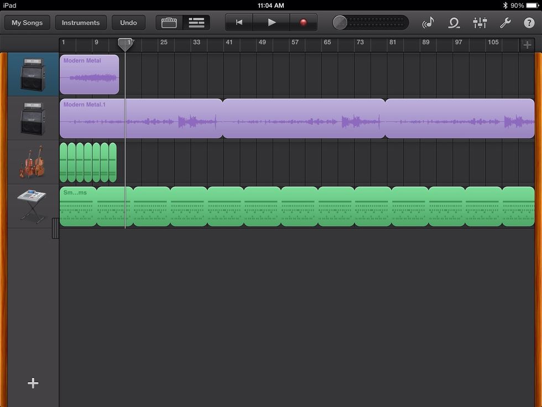Click the playhead marker on the ruler
This screenshot has width=542, height=407.
pyautogui.click(x=125, y=45)
